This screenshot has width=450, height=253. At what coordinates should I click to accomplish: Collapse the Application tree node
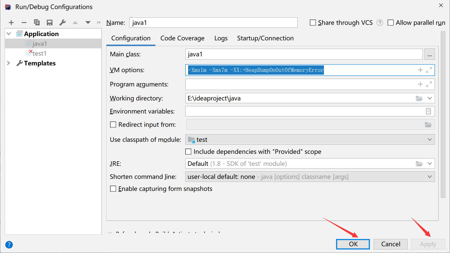tap(9, 34)
